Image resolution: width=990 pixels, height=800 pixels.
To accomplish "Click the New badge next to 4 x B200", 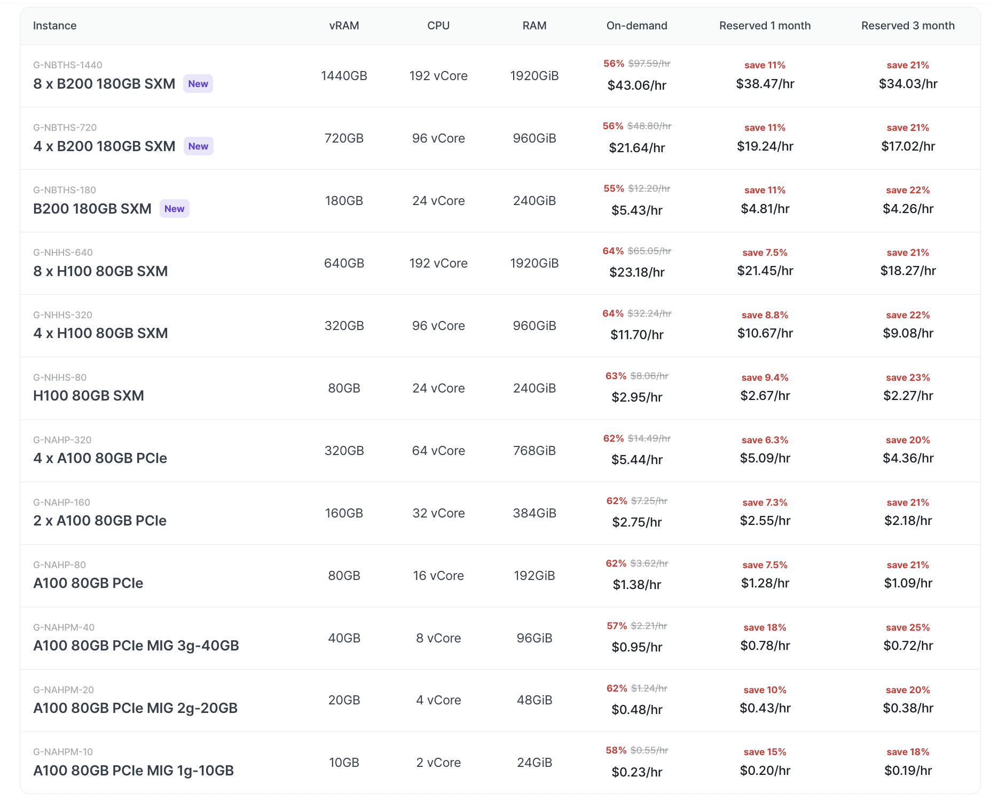I will pyautogui.click(x=198, y=146).
